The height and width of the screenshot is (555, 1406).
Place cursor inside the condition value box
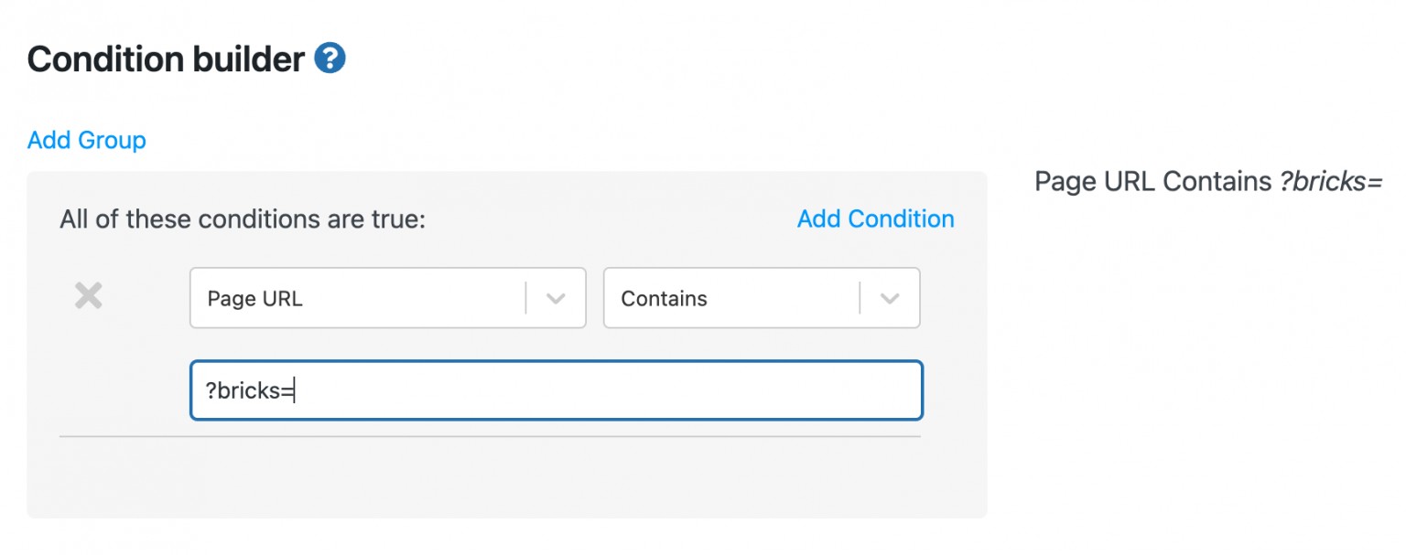556,390
